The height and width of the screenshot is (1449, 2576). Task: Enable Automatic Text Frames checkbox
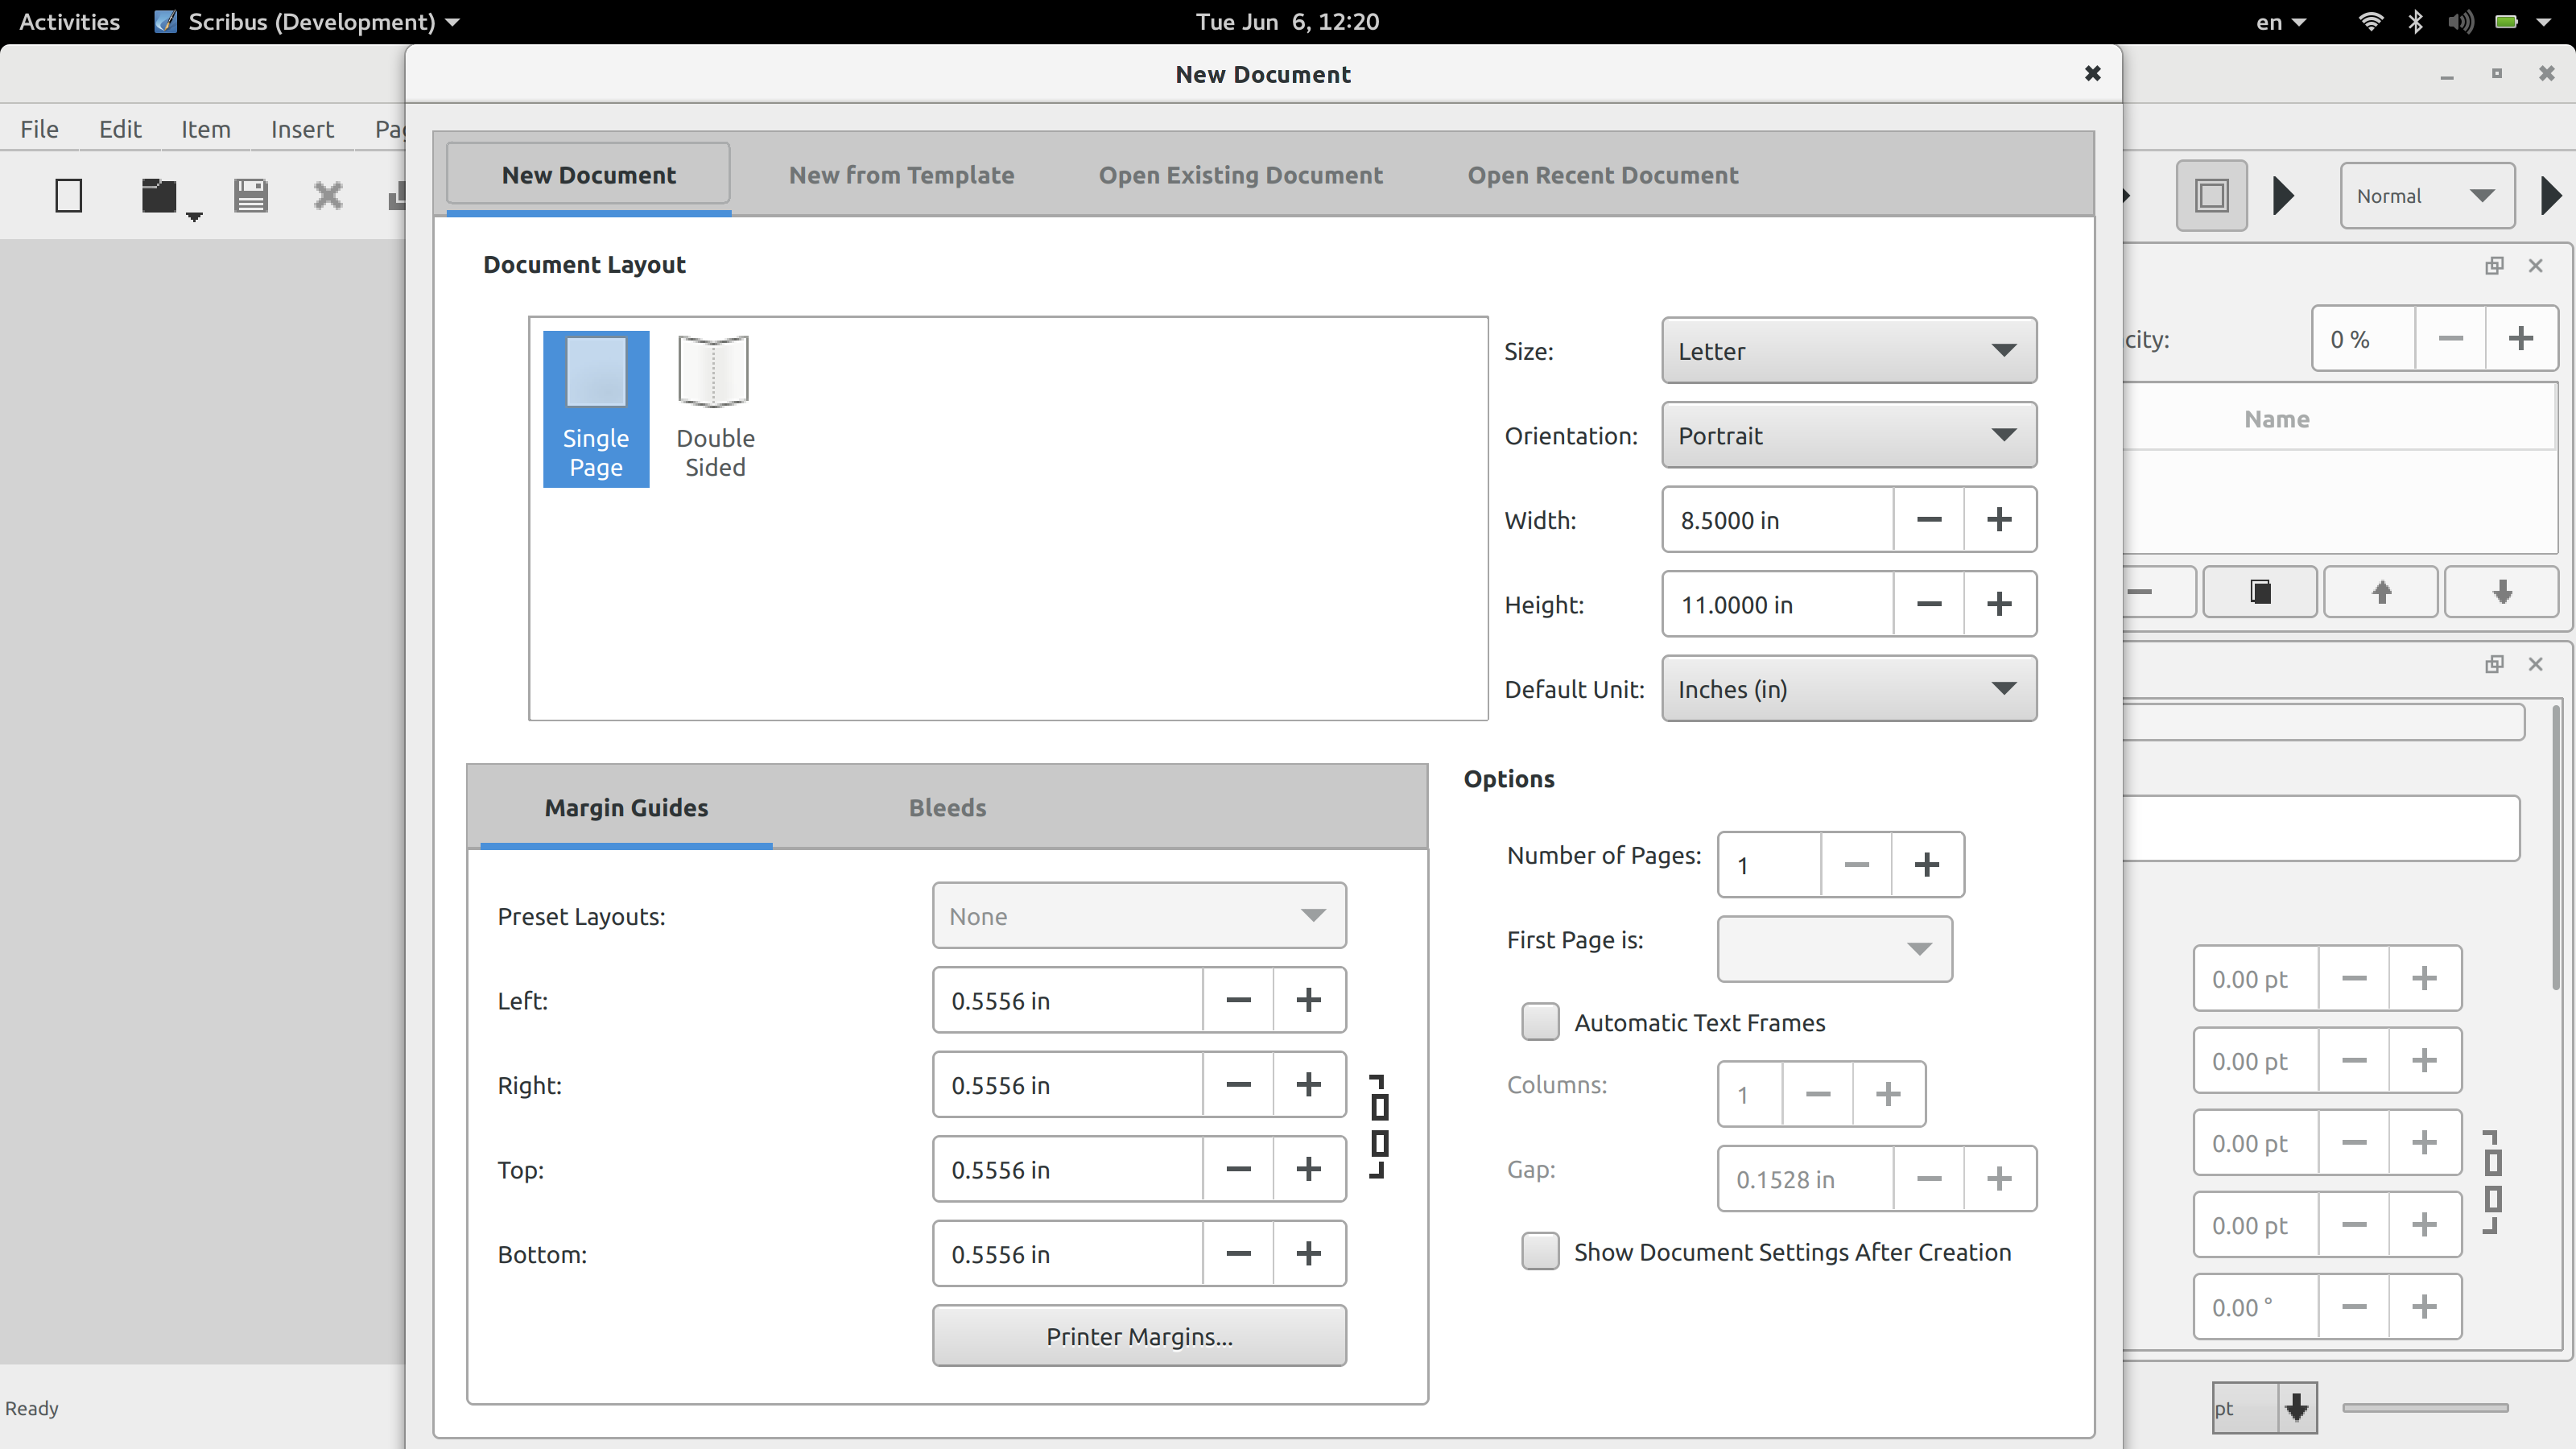click(x=1540, y=1022)
